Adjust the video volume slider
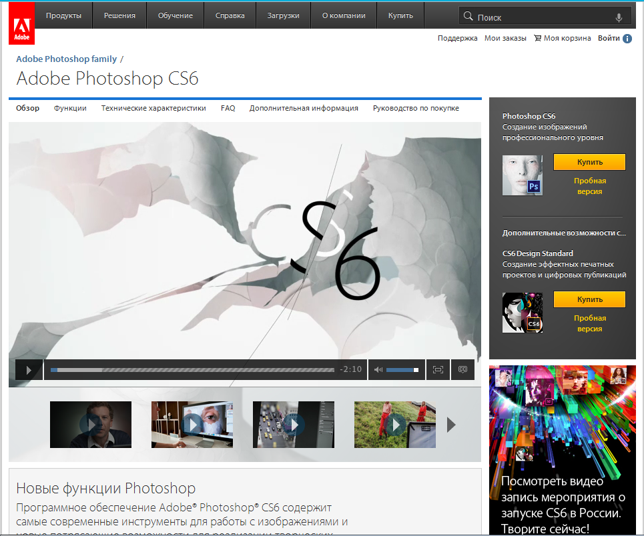644x536 pixels. [402, 370]
